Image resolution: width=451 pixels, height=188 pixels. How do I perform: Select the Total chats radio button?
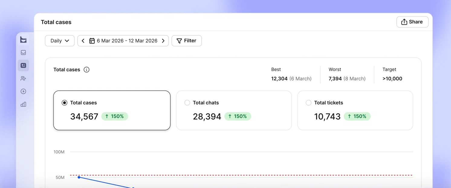pyautogui.click(x=187, y=103)
